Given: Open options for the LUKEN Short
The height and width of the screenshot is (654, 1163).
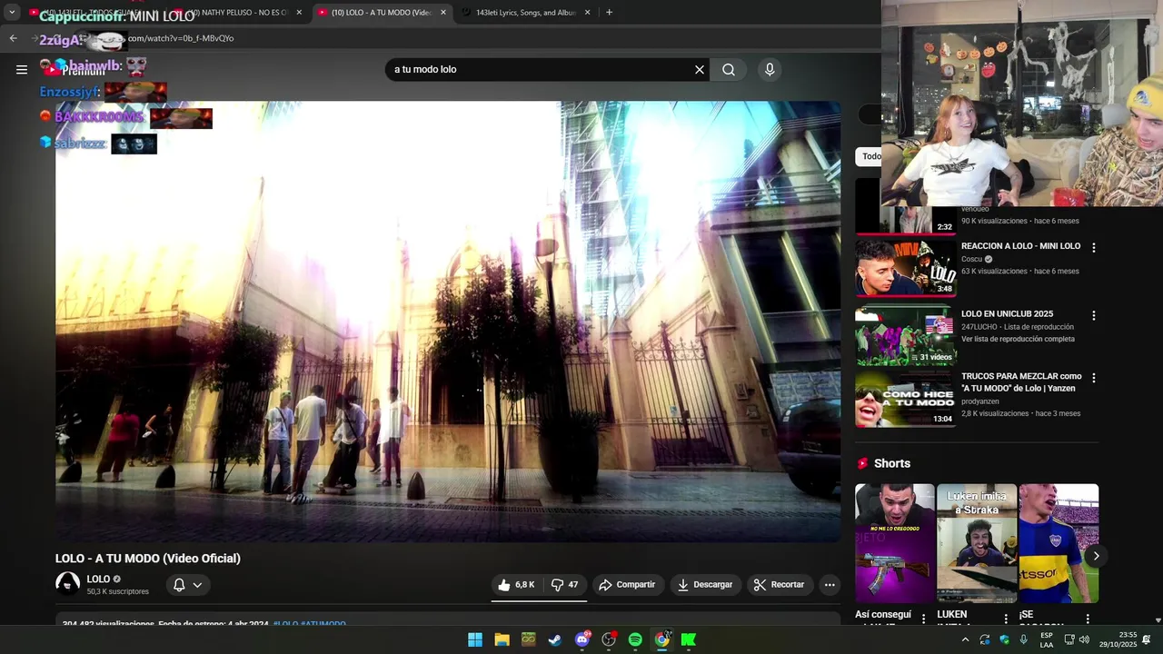Looking at the screenshot, I should click(1006, 619).
